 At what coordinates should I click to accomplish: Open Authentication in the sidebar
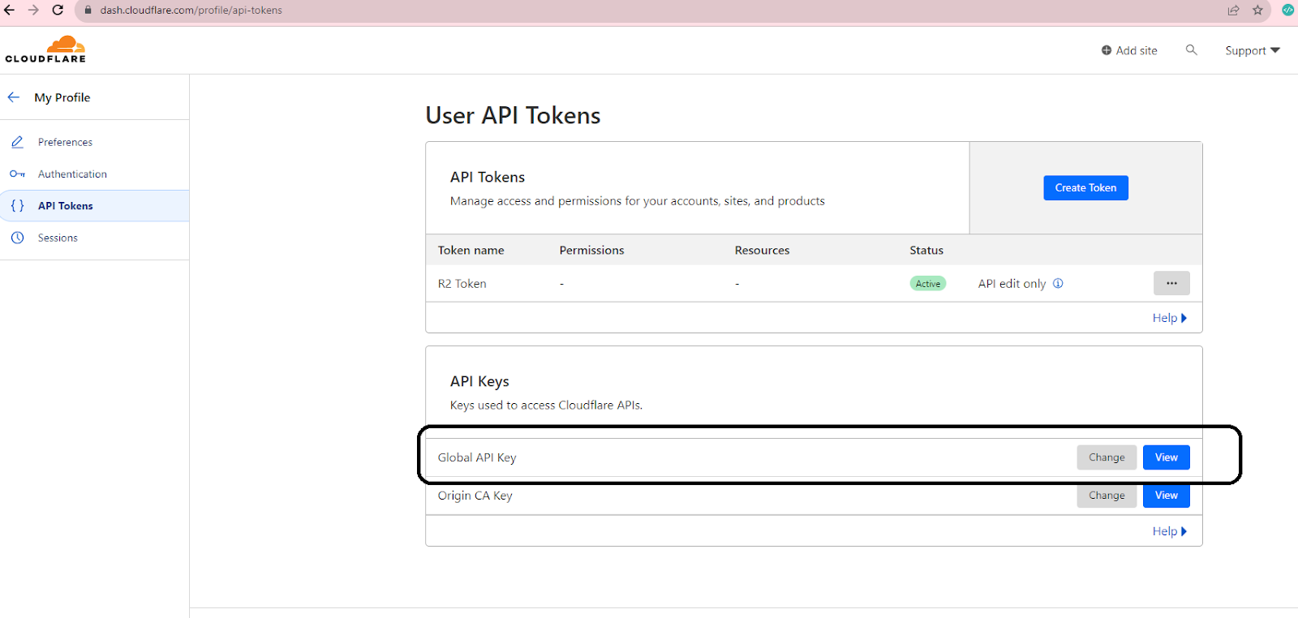[72, 174]
